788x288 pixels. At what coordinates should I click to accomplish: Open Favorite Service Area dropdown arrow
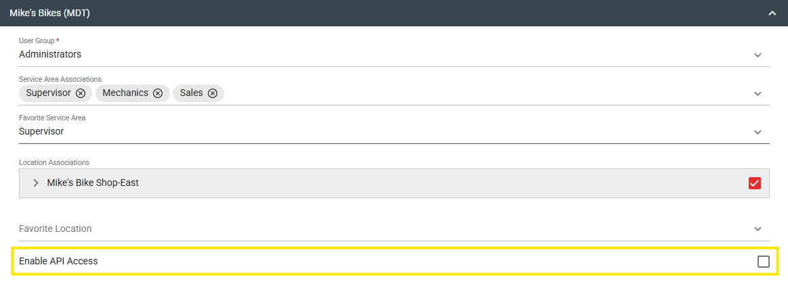(758, 132)
